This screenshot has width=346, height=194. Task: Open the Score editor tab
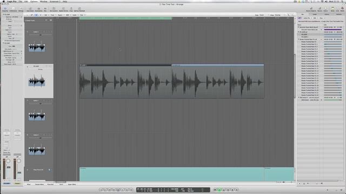tap(61, 184)
